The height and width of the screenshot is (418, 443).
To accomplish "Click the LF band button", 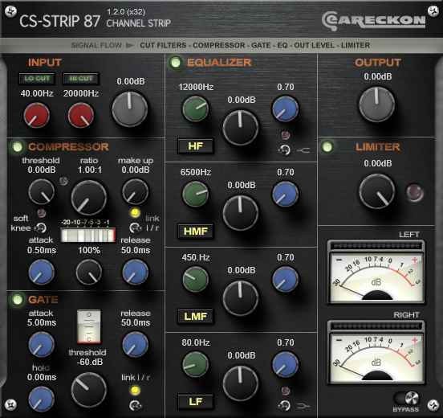I will click(195, 402).
